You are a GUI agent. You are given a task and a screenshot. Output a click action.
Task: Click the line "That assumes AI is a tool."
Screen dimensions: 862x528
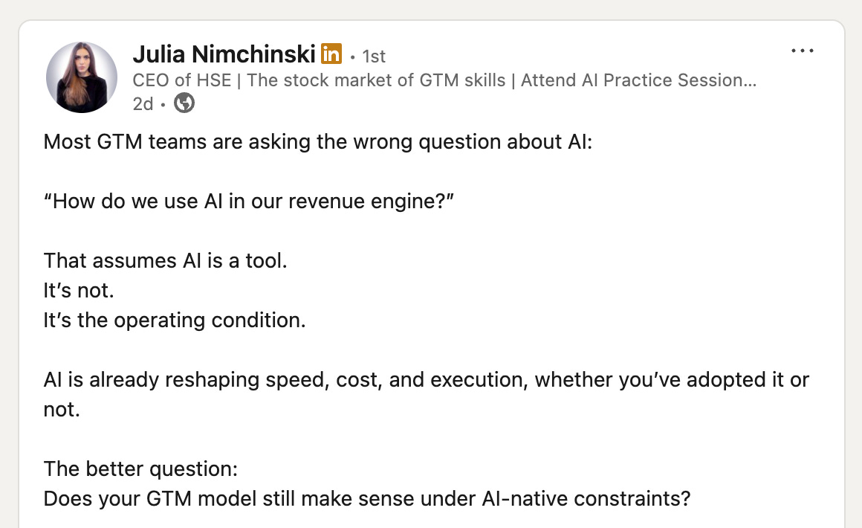point(166,261)
